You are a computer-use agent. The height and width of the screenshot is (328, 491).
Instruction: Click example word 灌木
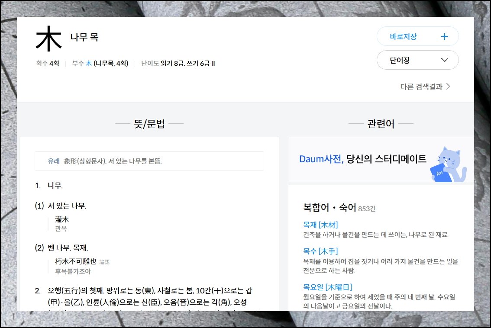(x=61, y=219)
